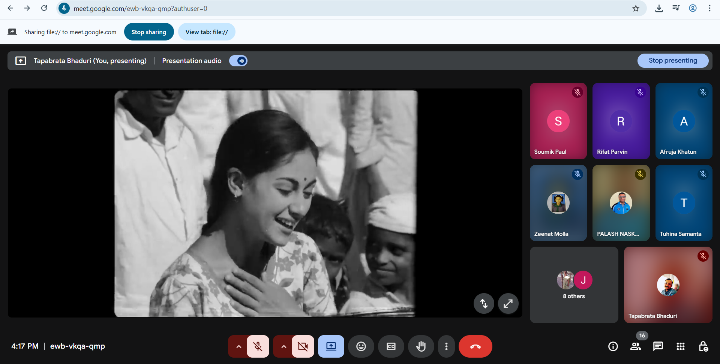
Task: Reload the Meet page
Action: [44, 8]
